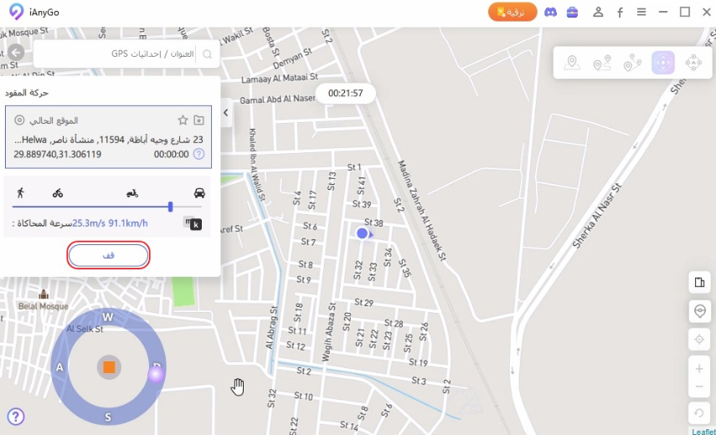
Task: Open the toolbox briefcase icon
Action: (573, 12)
